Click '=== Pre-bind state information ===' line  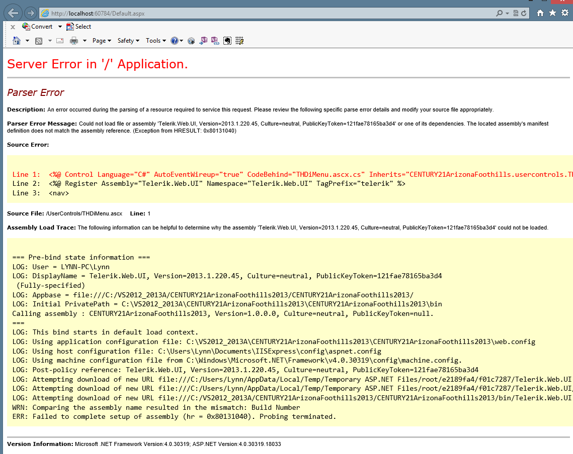tap(81, 257)
